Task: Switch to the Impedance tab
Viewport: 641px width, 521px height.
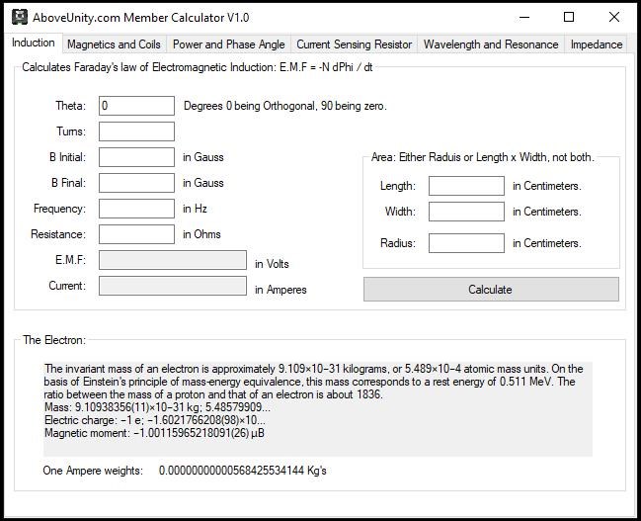Action: [596, 44]
